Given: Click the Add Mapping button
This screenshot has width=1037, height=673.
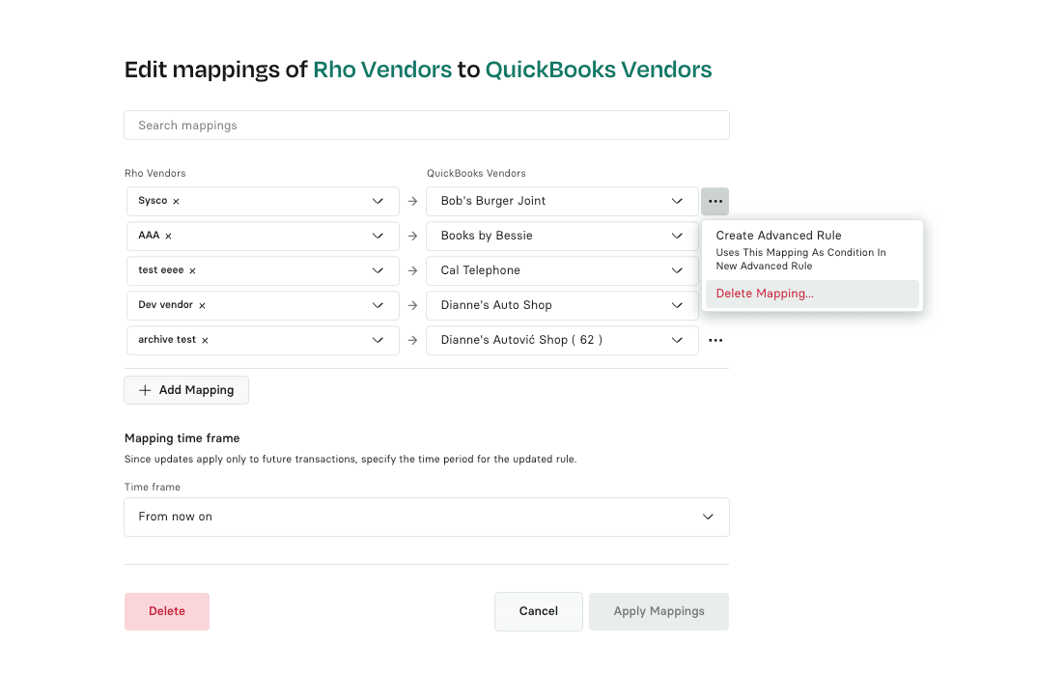Looking at the screenshot, I should point(186,390).
